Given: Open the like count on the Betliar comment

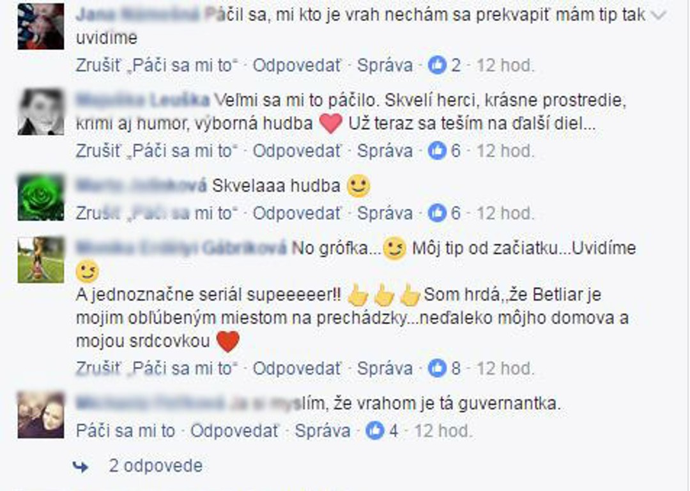Looking at the screenshot, I should pos(445,369).
